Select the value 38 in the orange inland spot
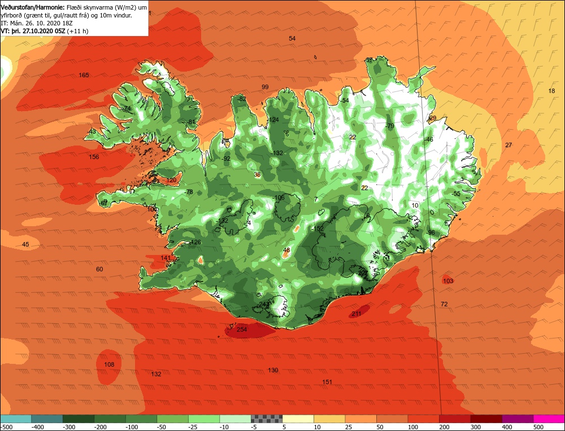 257,175
